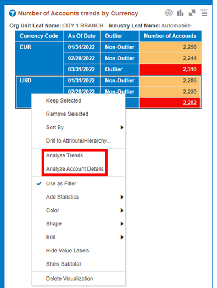Choose Remove Selected from context menu

coord(79,114)
